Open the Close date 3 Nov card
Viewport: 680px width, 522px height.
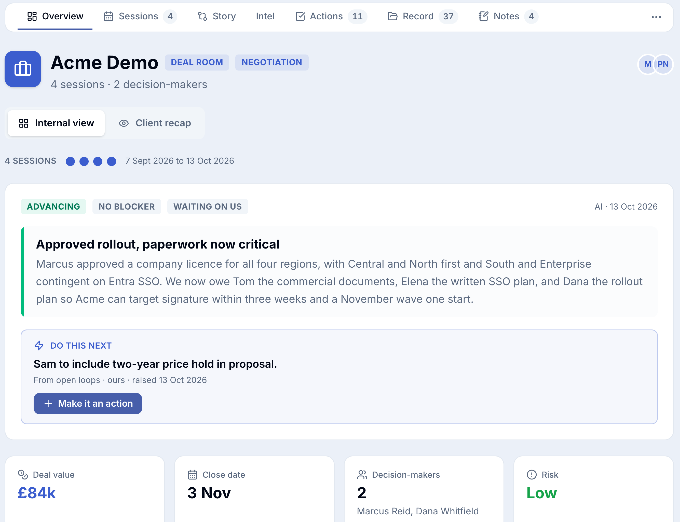click(254, 489)
